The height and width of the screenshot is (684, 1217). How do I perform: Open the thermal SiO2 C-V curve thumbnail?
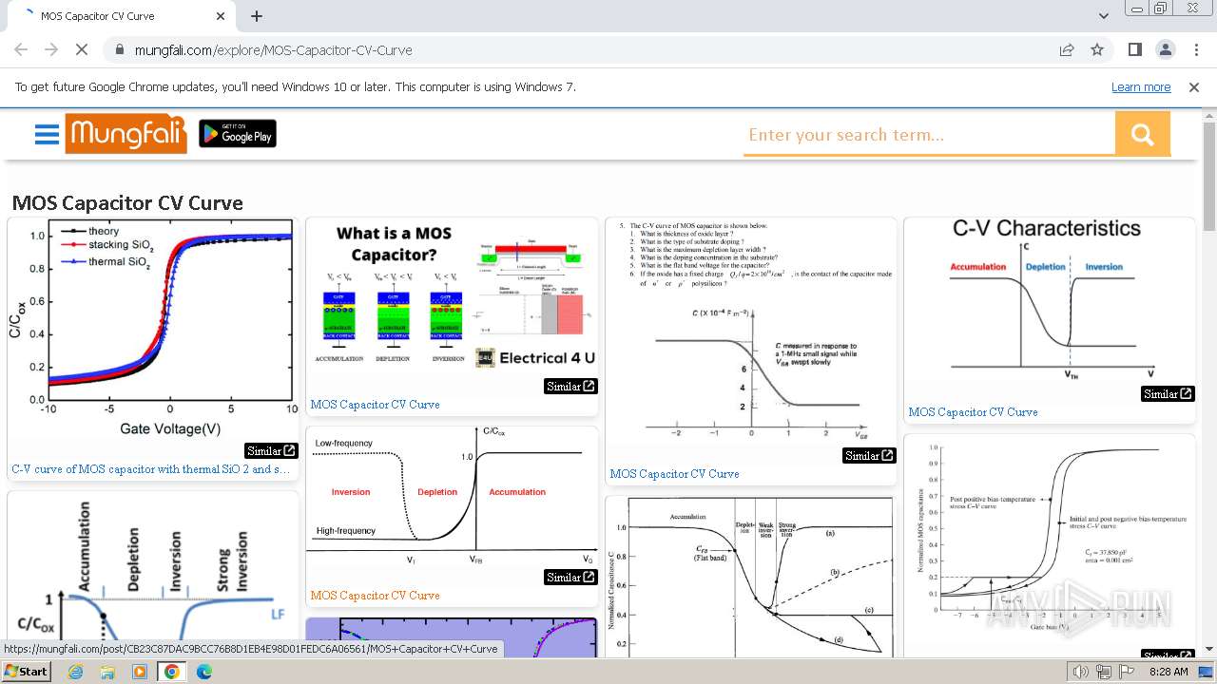click(x=153, y=329)
